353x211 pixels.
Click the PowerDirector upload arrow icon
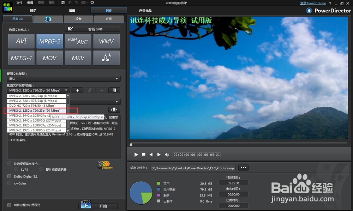309,11
